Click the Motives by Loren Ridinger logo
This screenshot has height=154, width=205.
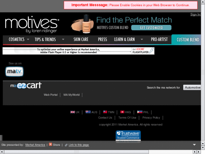coord(32,24)
